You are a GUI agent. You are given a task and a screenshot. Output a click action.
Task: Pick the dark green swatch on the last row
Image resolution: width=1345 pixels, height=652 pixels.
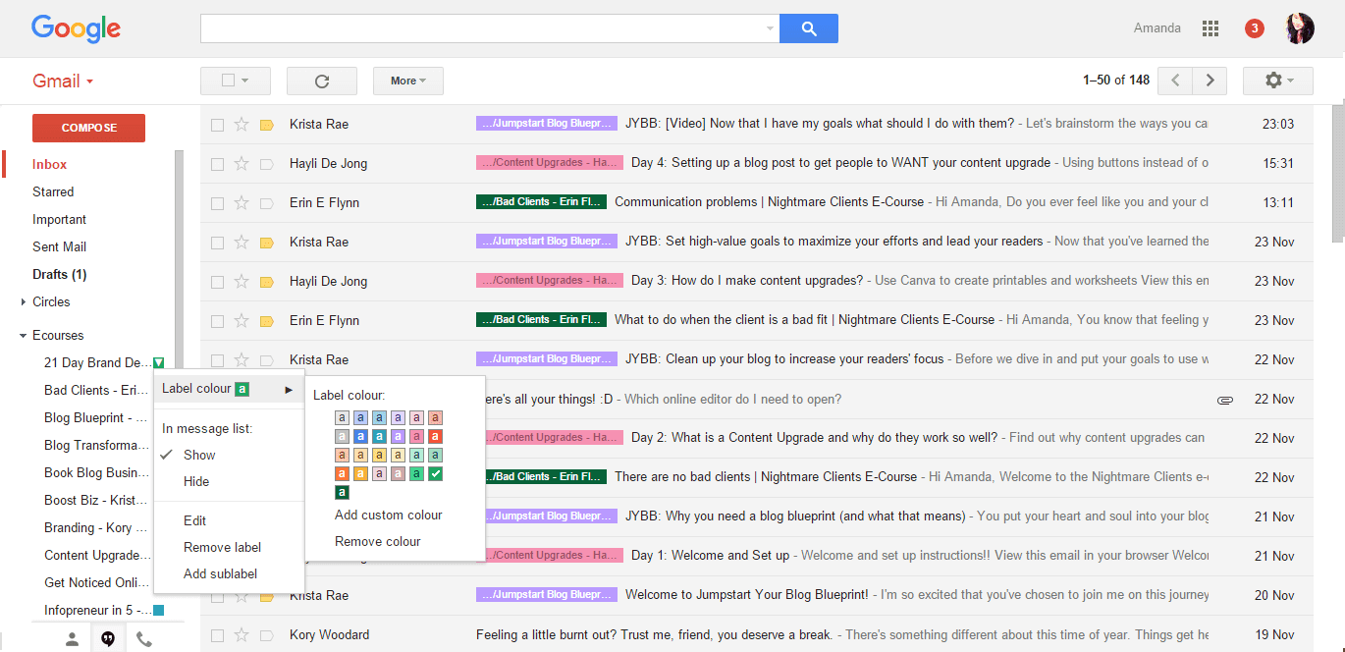(x=343, y=493)
